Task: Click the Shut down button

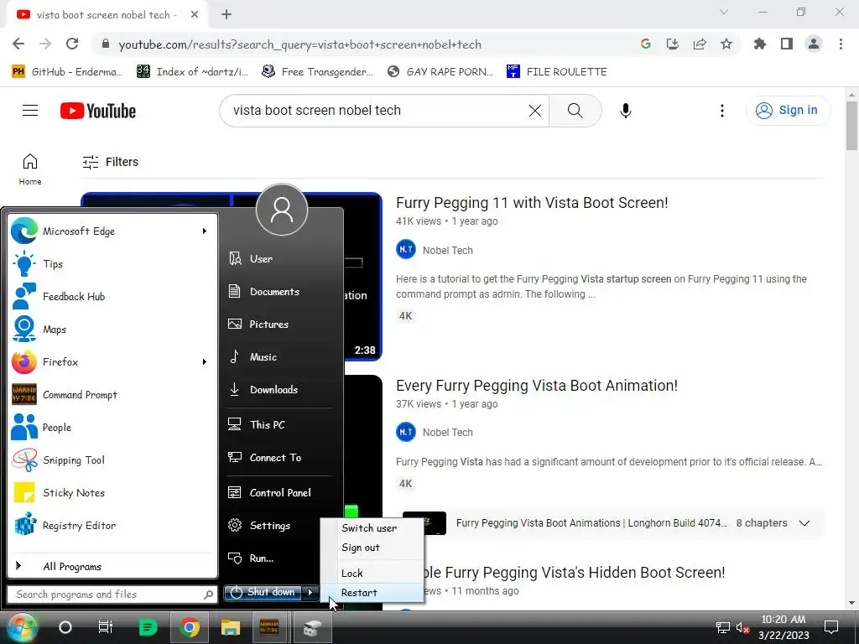Action: point(263,593)
